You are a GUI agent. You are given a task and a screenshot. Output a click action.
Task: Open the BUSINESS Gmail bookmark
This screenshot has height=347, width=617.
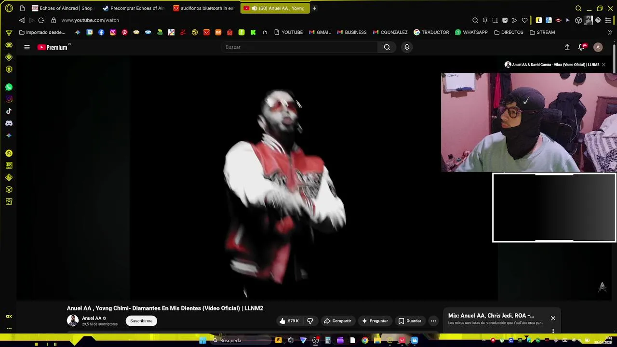click(x=352, y=32)
